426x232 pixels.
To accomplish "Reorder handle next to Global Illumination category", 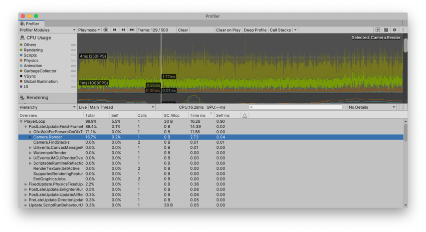I will point(73,82).
